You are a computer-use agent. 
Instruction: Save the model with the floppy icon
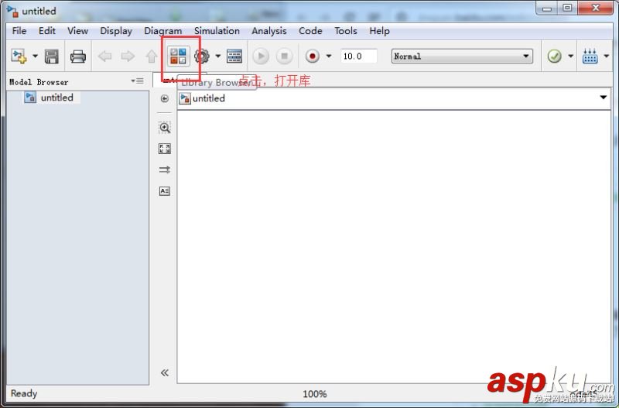pos(52,57)
